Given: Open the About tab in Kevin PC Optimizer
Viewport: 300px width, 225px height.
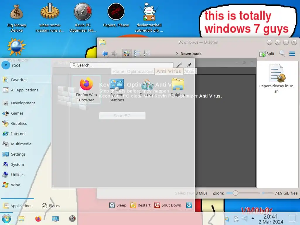Looking at the screenshot, I should pos(190,71).
